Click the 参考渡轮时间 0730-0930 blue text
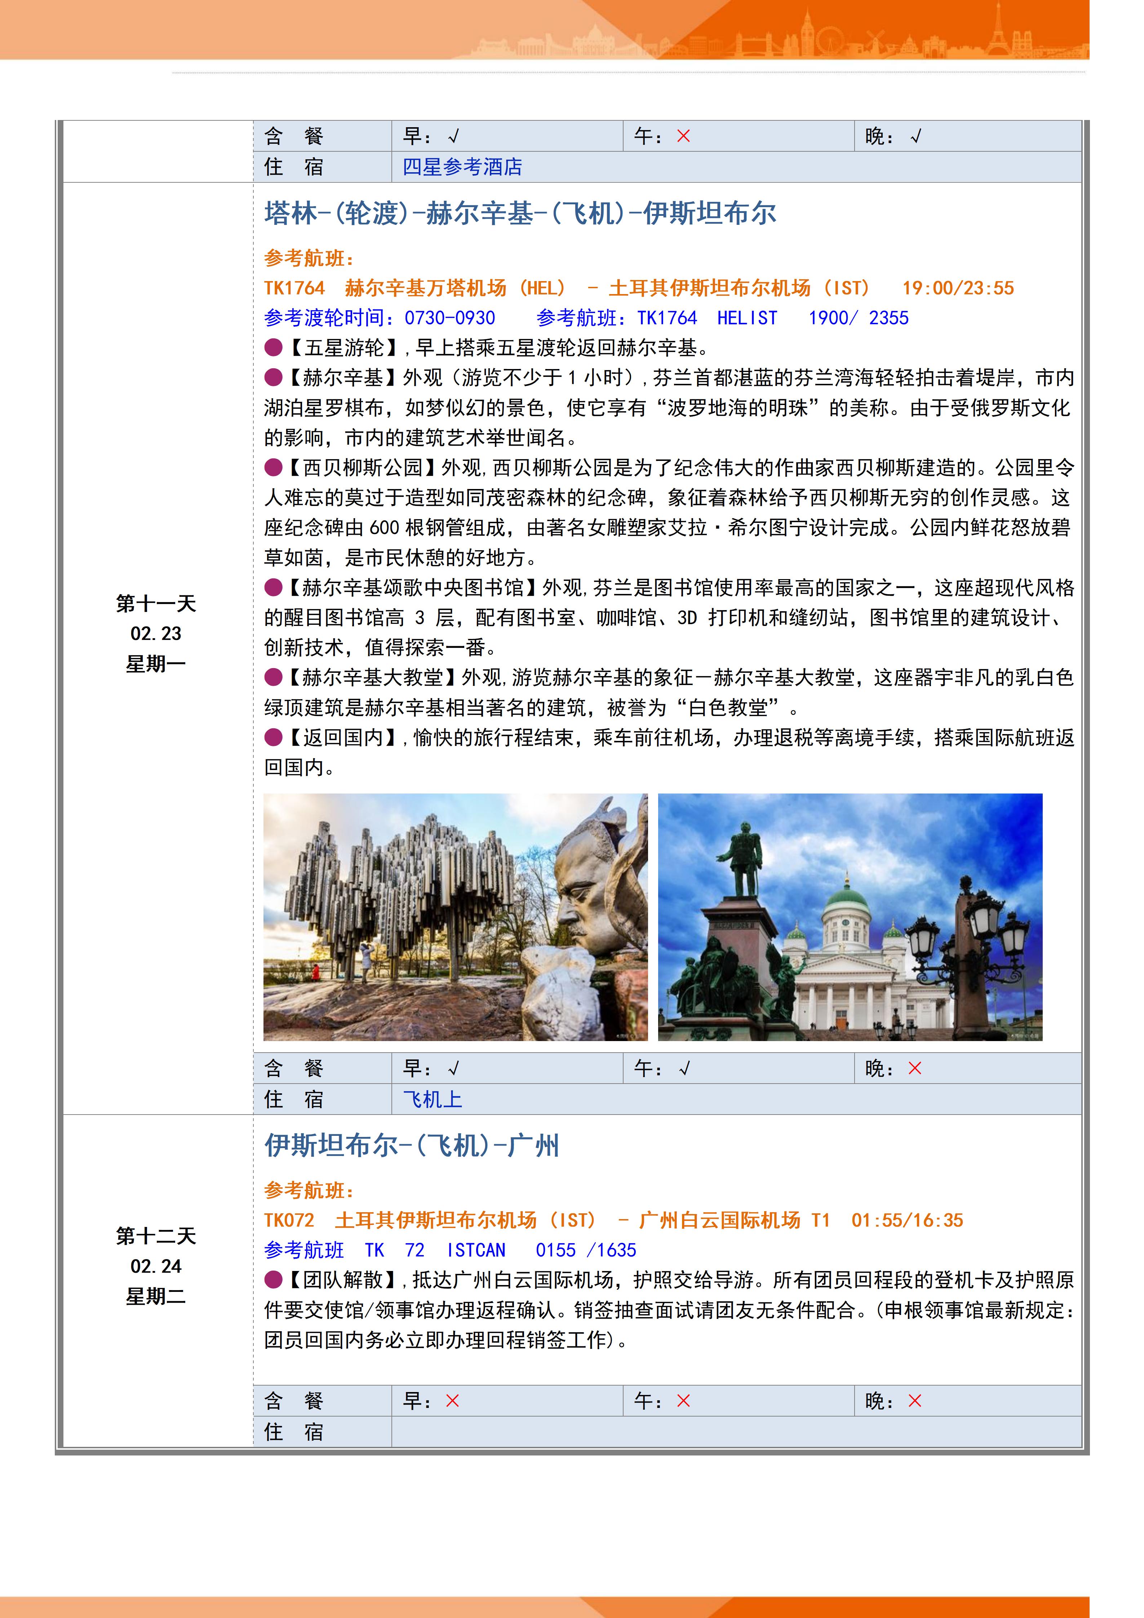1144x1618 pixels. pyautogui.click(x=379, y=318)
